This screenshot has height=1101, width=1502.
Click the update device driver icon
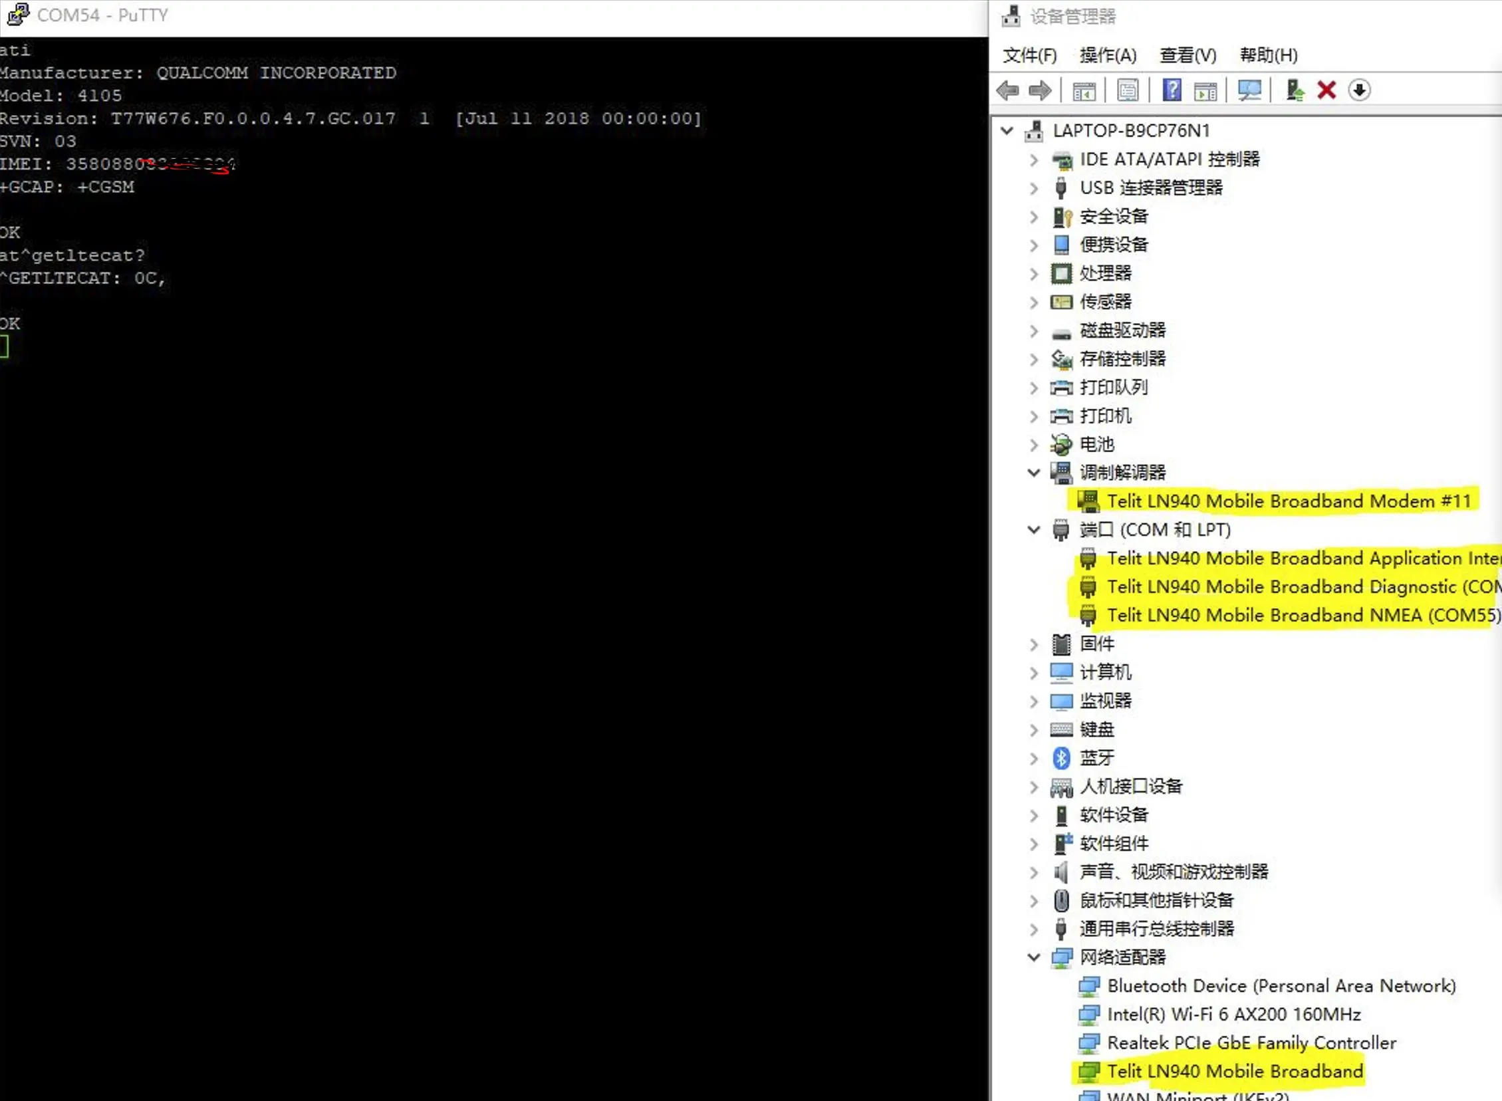1294,90
